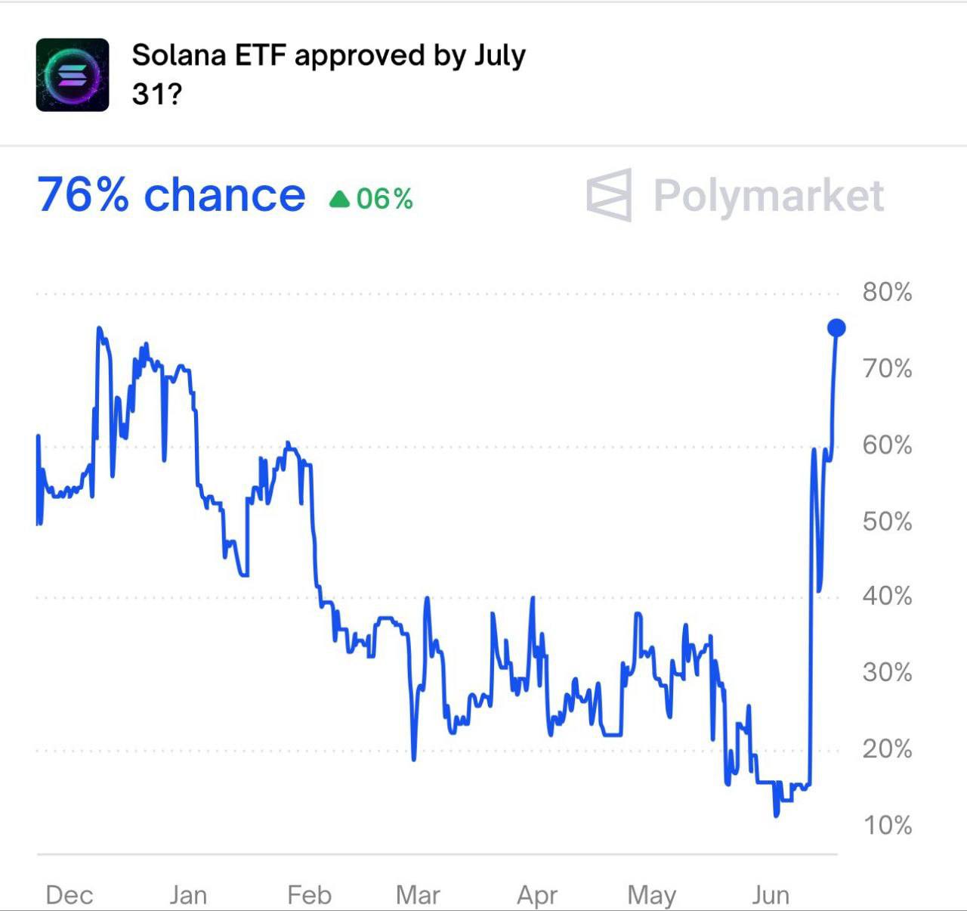
Task: Click the 20% axis label
Action: click(888, 748)
